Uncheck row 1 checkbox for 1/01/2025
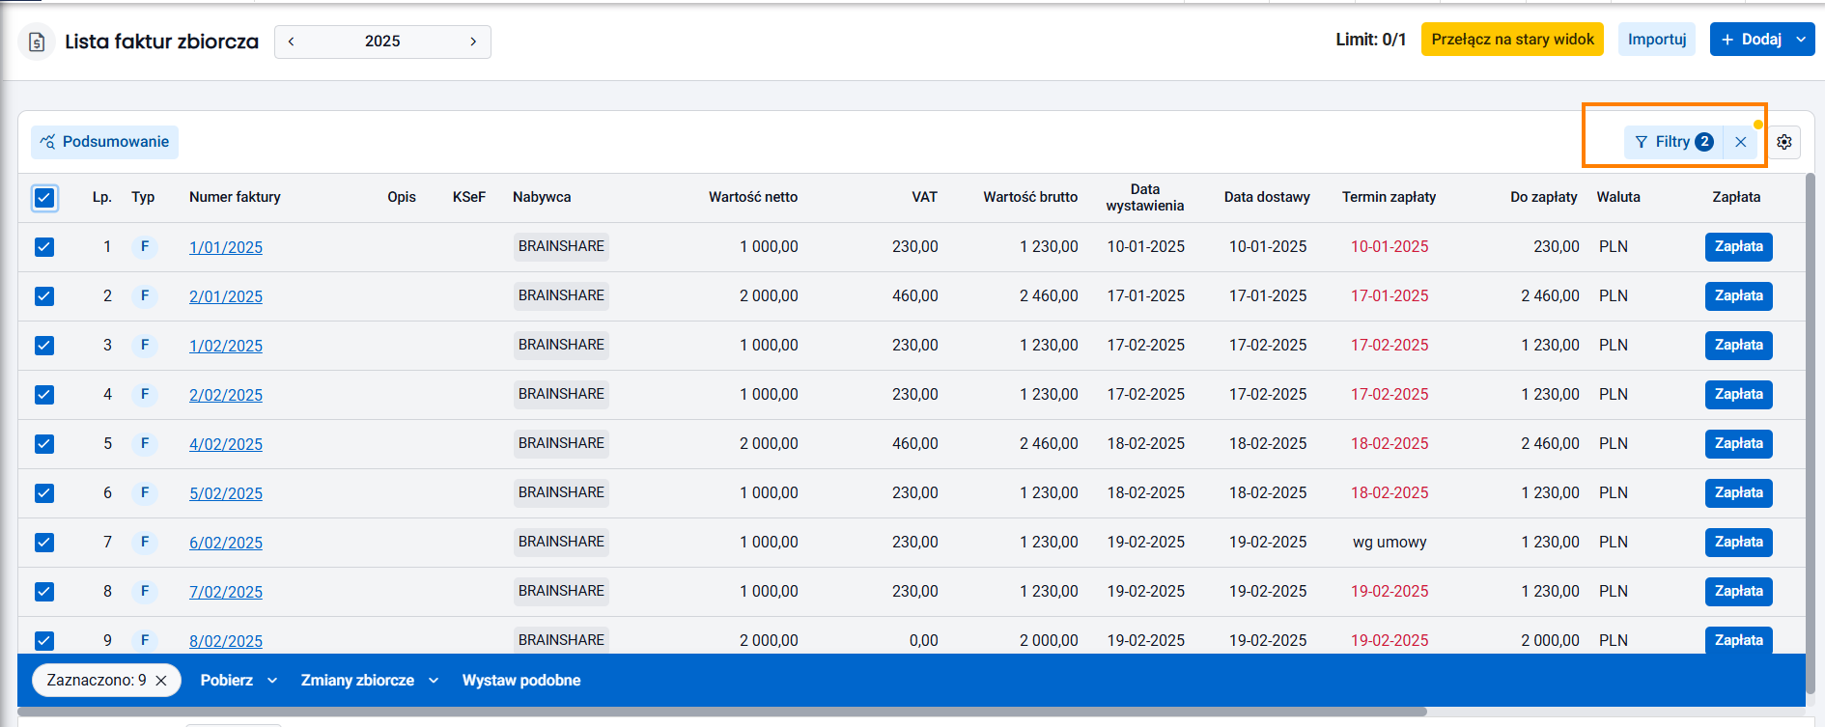This screenshot has width=1825, height=727. 44,247
